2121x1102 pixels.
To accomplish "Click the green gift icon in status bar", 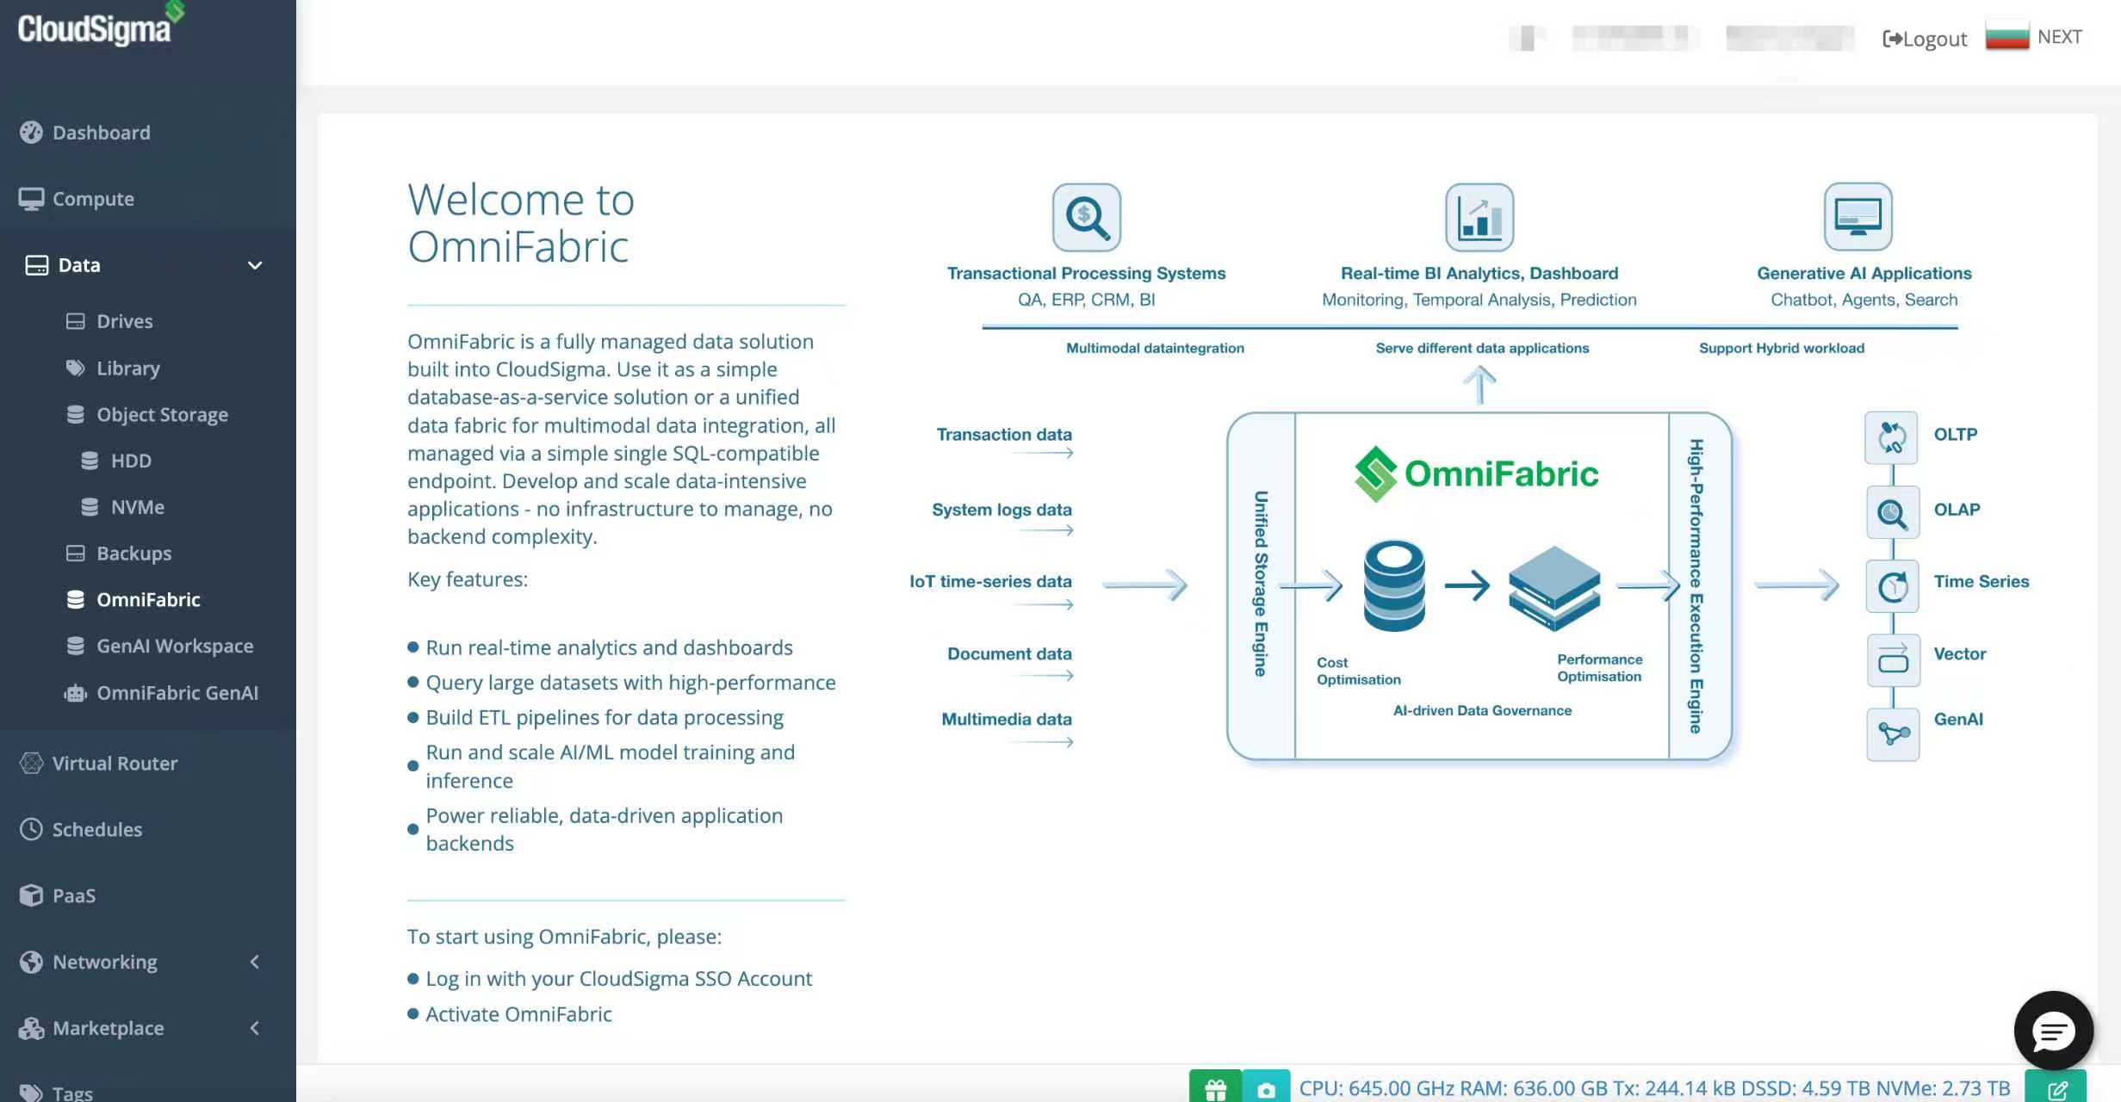I will point(1215,1088).
